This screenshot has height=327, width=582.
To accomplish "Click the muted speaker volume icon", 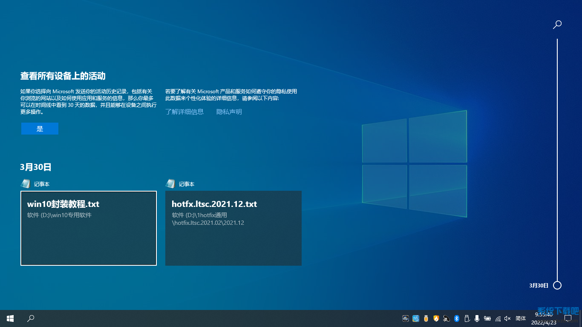I will (507, 318).
